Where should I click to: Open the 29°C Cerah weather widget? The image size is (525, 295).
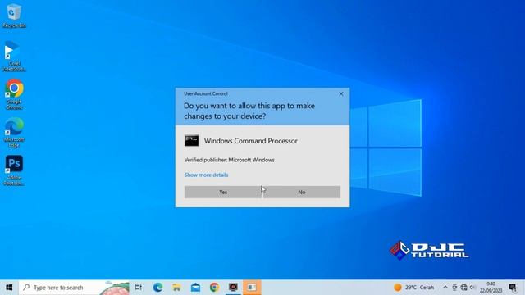pyautogui.click(x=414, y=288)
